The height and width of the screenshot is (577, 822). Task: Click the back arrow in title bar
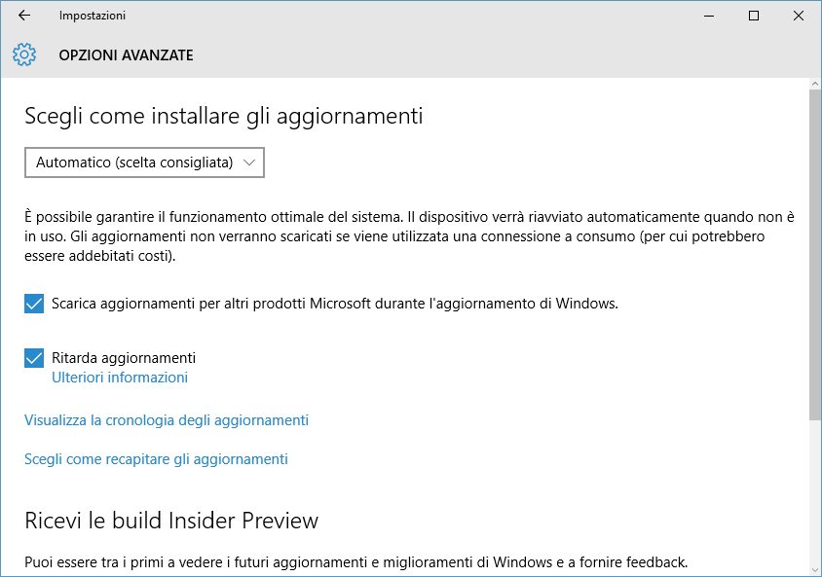point(24,16)
